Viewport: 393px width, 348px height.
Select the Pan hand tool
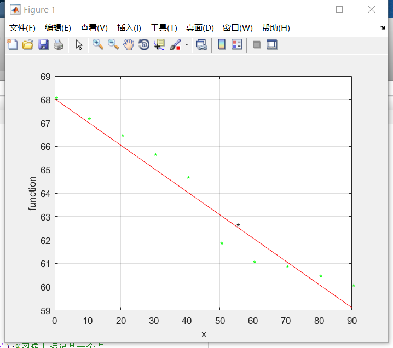tap(129, 45)
